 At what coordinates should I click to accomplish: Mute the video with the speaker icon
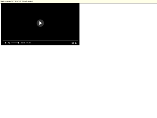9,43
